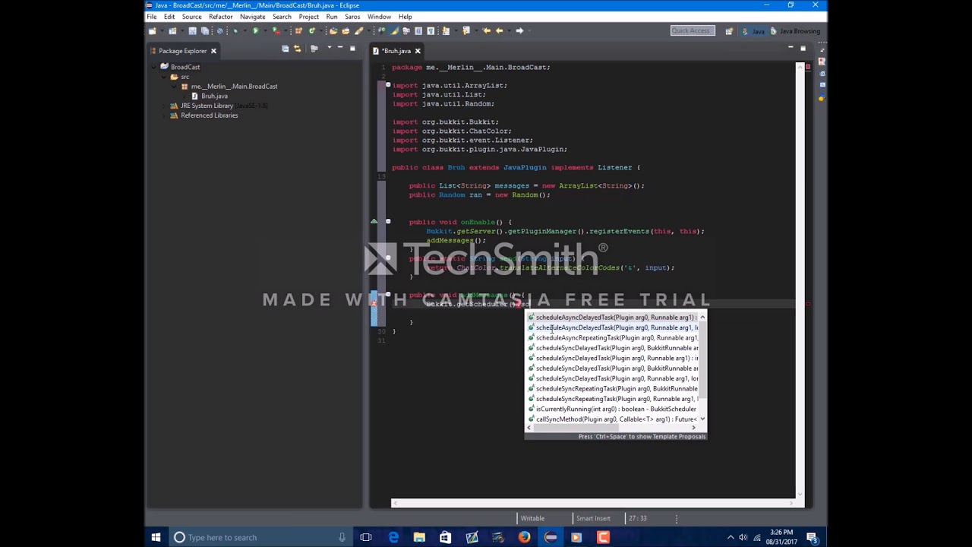Image resolution: width=972 pixels, height=547 pixels.
Task: Select Bruh.java in Package Explorer
Action: click(x=209, y=96)
